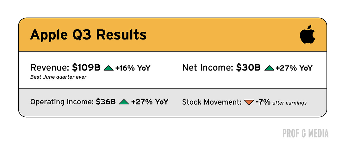Click the -7% stock movement value
This screenshot has height=155, width=348.
pyautogui.click(x=263, y=102)
